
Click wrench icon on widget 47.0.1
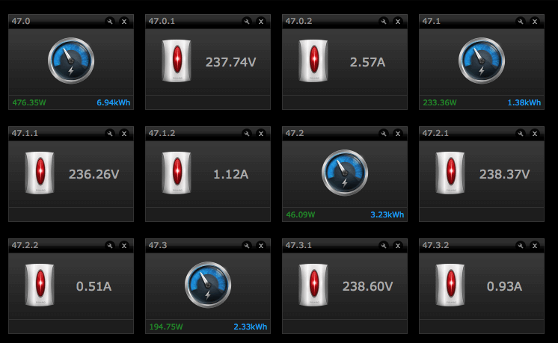point(247,22)
